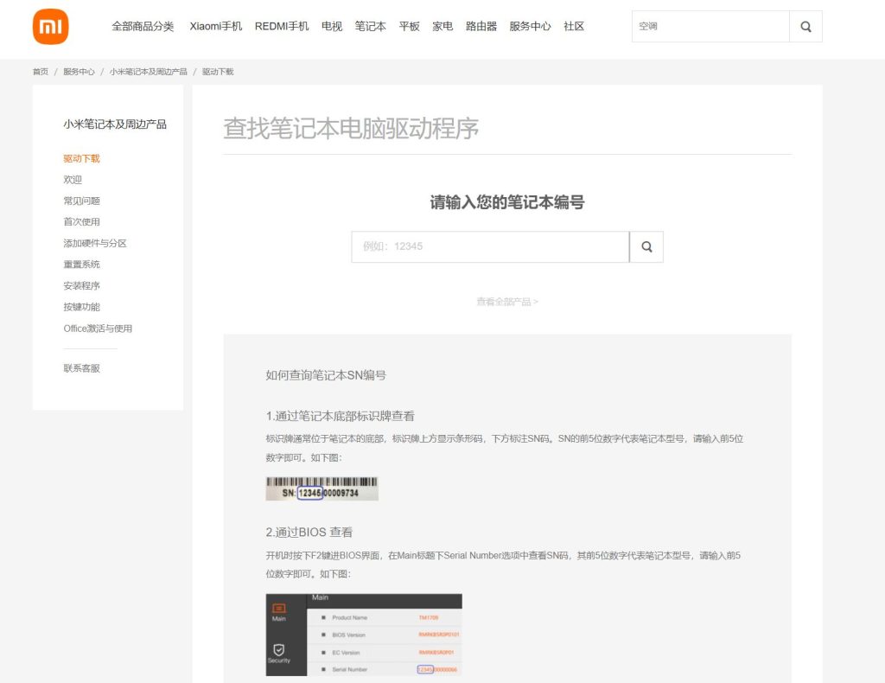Click 驱动下载 breadcrumb
885x683 pixels.
click(218, 72)
